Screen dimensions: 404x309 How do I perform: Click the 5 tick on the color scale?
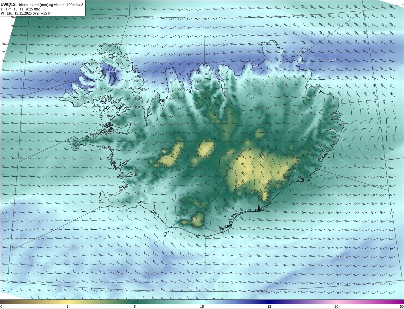tap(135, 306)
